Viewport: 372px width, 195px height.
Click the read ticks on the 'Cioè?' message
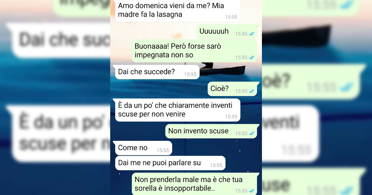pos(251,91)
